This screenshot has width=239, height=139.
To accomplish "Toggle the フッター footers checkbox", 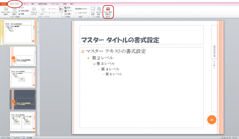I will pyautogui.click(x=50, y=13).
